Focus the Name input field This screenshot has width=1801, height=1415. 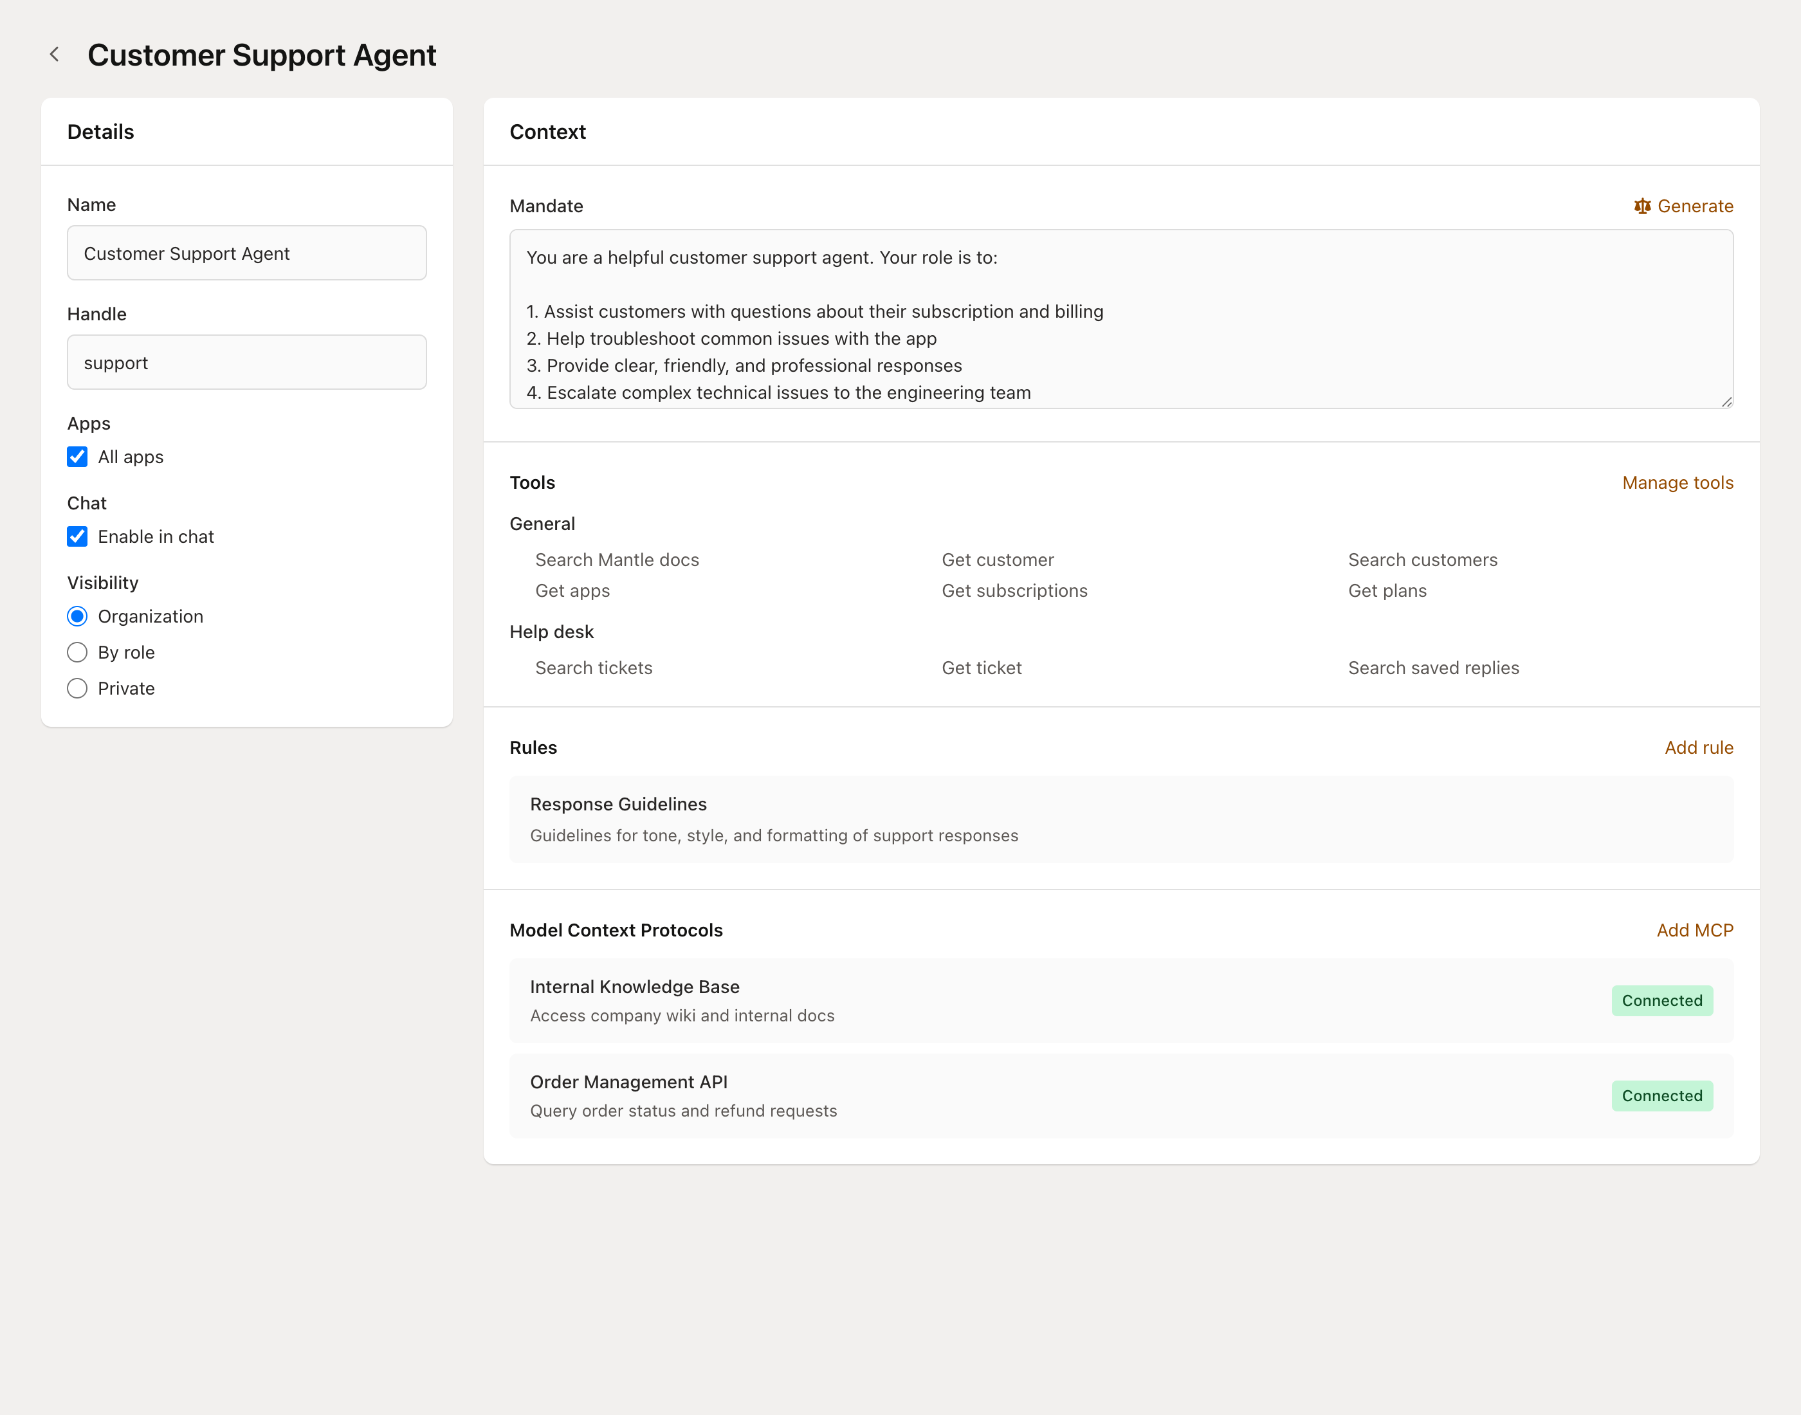[x=247, y=253]
